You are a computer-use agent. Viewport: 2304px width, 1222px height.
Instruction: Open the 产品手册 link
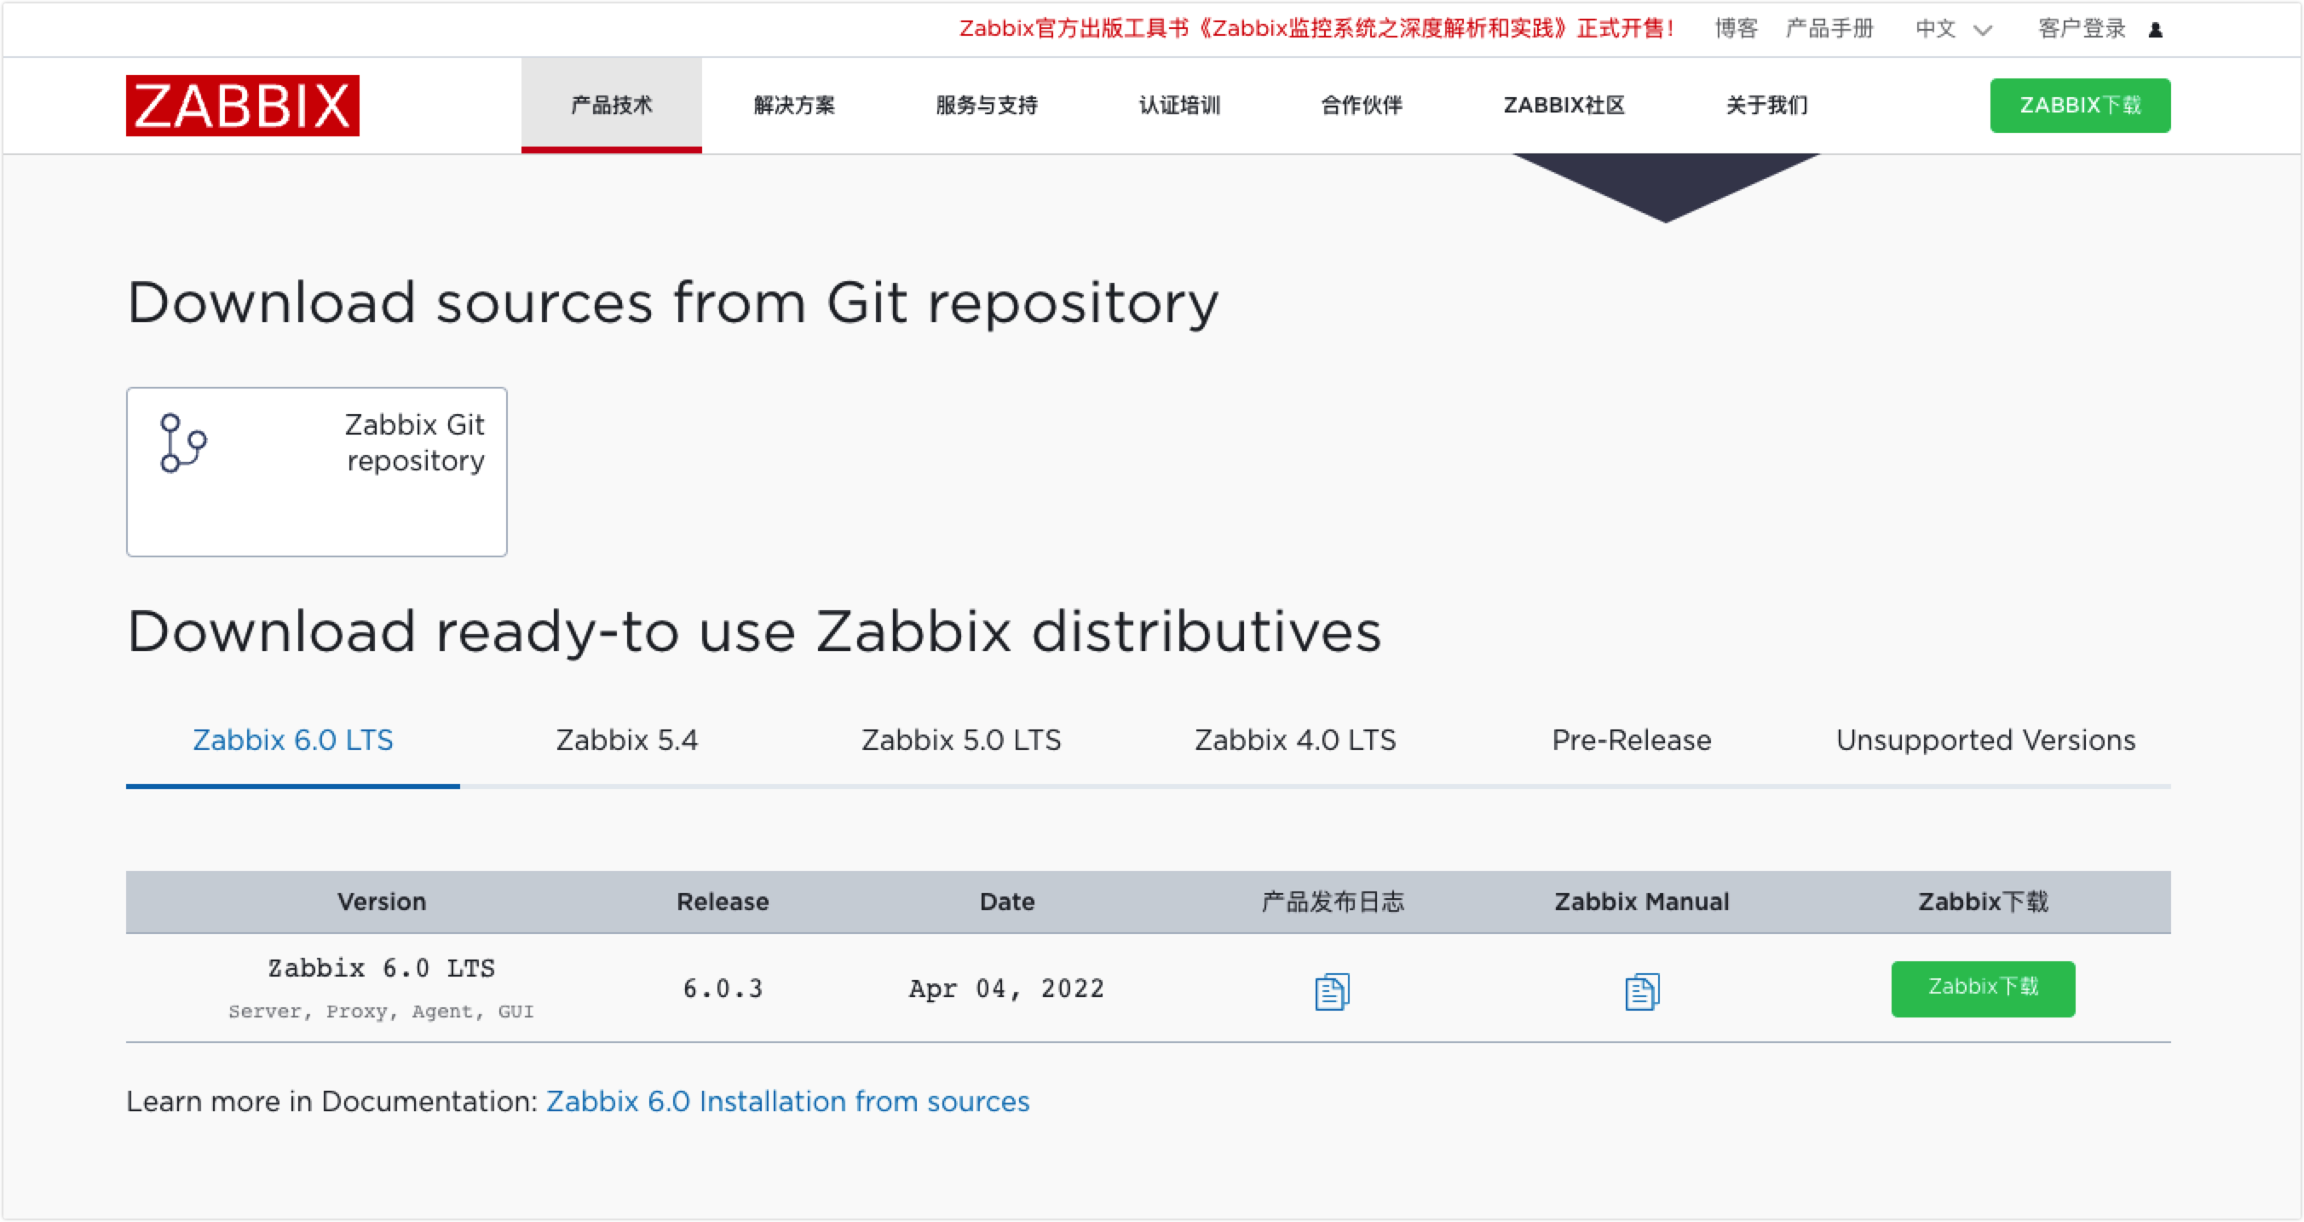(x=1829, y=29)
